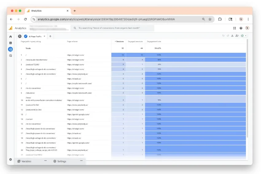
Task: Undo the last exploration change
Action: tap(223, 36)
